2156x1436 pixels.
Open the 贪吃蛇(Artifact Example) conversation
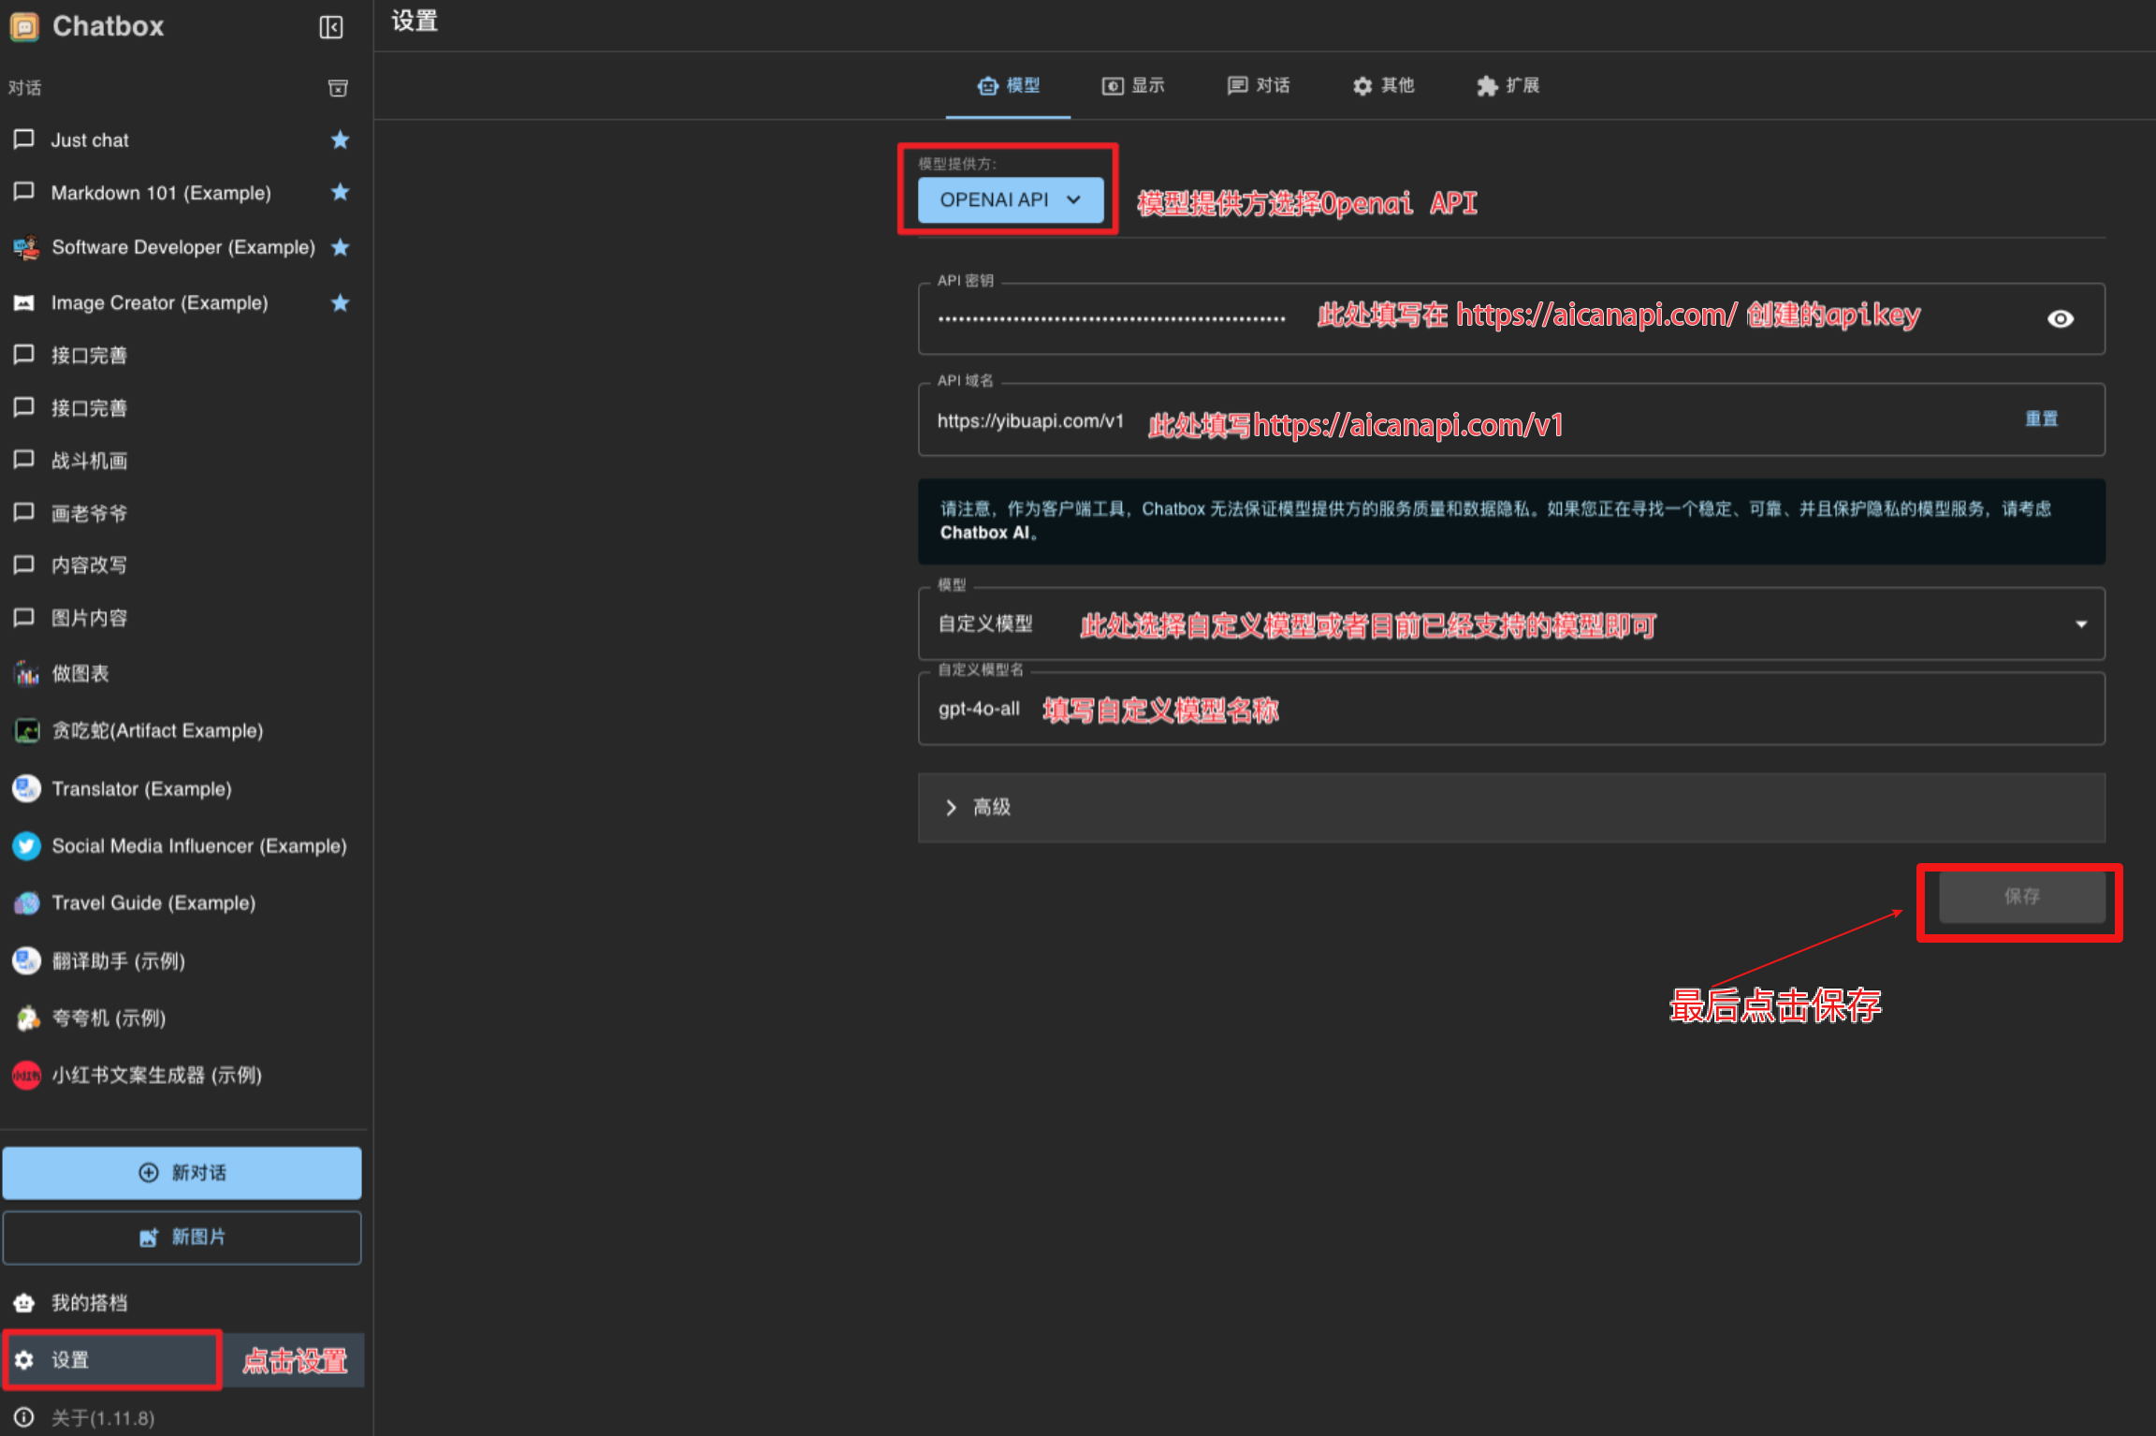click(157, 730)
